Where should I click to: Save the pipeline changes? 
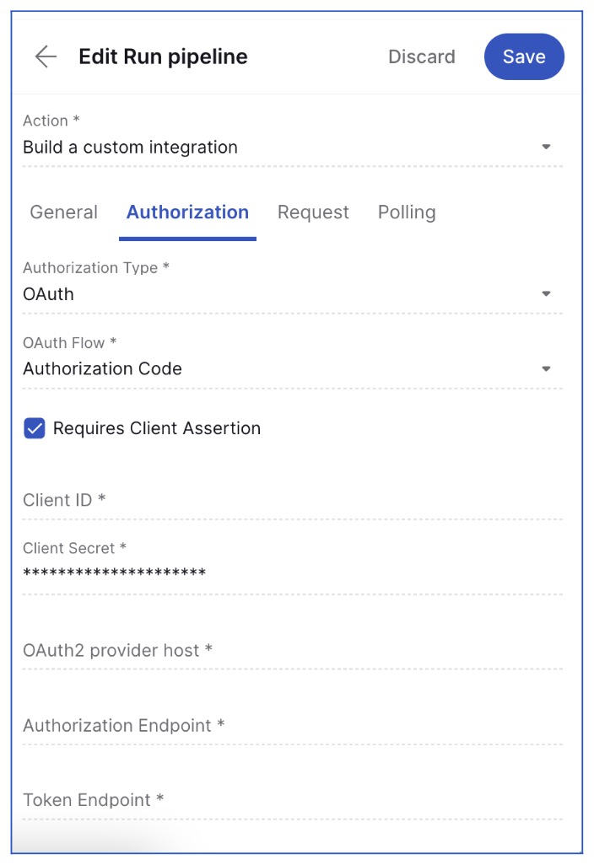tap(524, 56)
